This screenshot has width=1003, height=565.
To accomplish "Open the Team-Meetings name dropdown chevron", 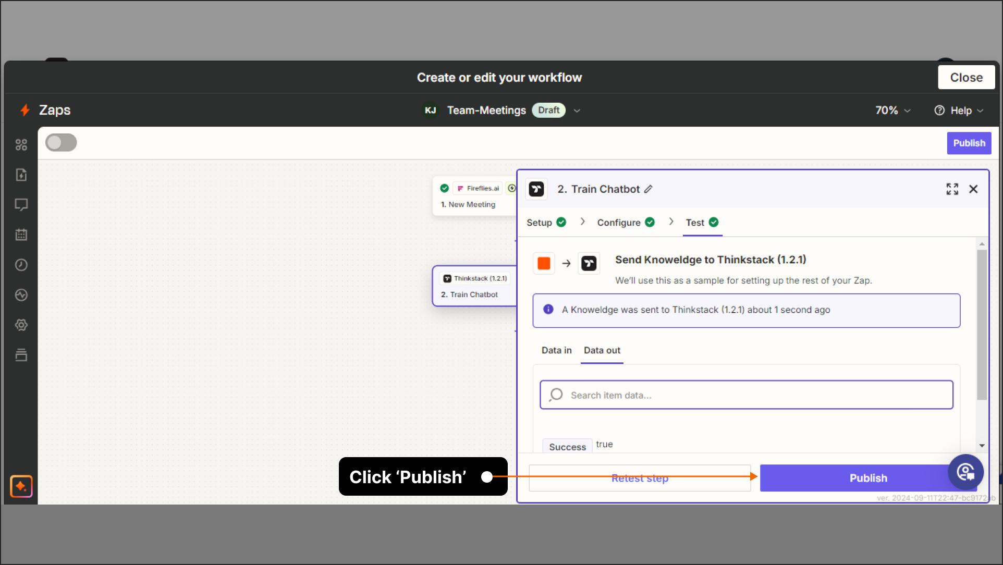I will click(x=577, y=110).
